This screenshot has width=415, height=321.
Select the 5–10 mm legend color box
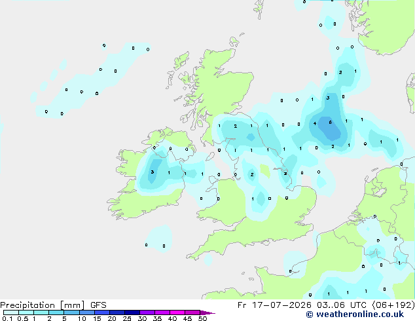tap(71, 312)
